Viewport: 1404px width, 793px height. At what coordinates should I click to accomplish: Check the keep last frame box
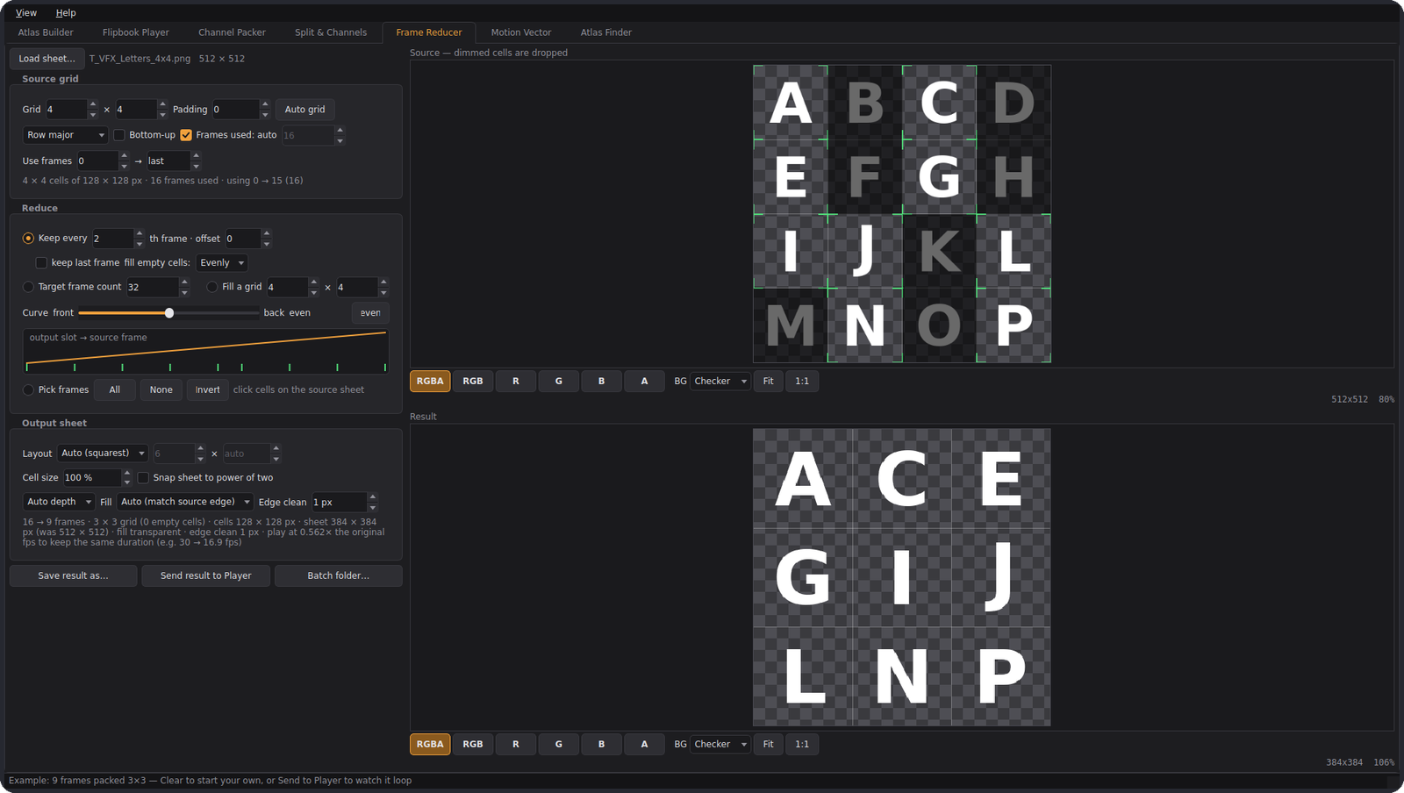(41, 263)
